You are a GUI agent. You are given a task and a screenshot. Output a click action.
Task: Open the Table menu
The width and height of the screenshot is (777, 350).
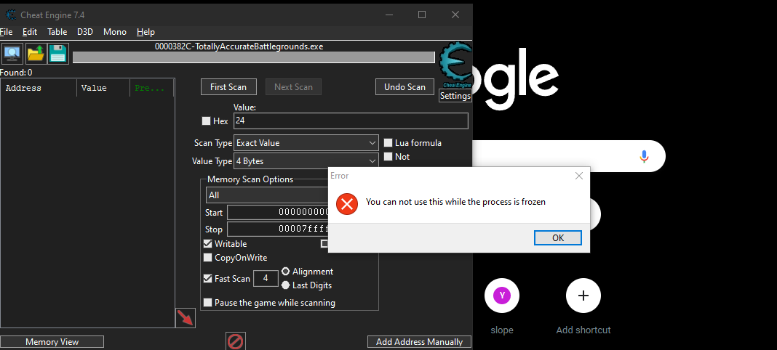(57, 32)
